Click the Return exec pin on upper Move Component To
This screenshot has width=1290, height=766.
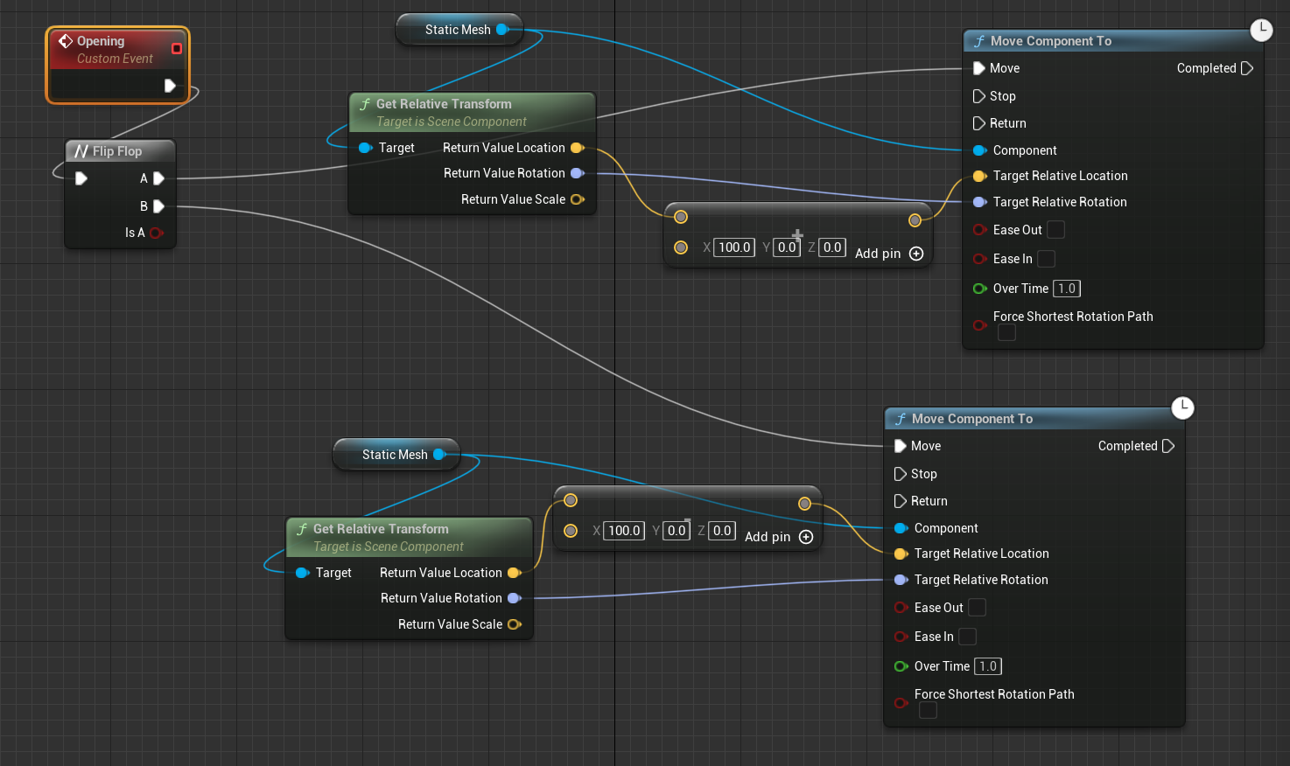978,123
